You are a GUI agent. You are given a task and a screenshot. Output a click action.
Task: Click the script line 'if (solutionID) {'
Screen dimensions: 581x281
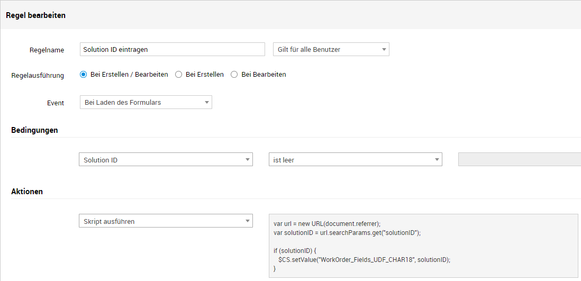coord(295,251)
